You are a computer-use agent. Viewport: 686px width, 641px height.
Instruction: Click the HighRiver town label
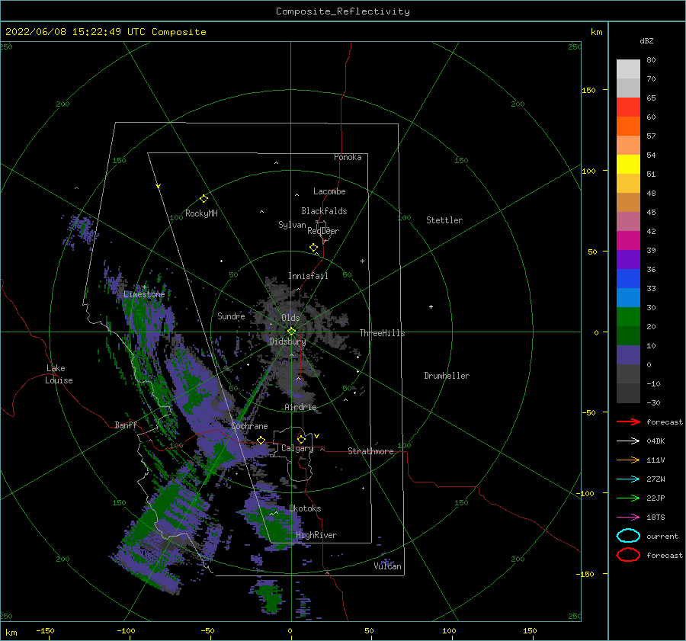point(316,535)
